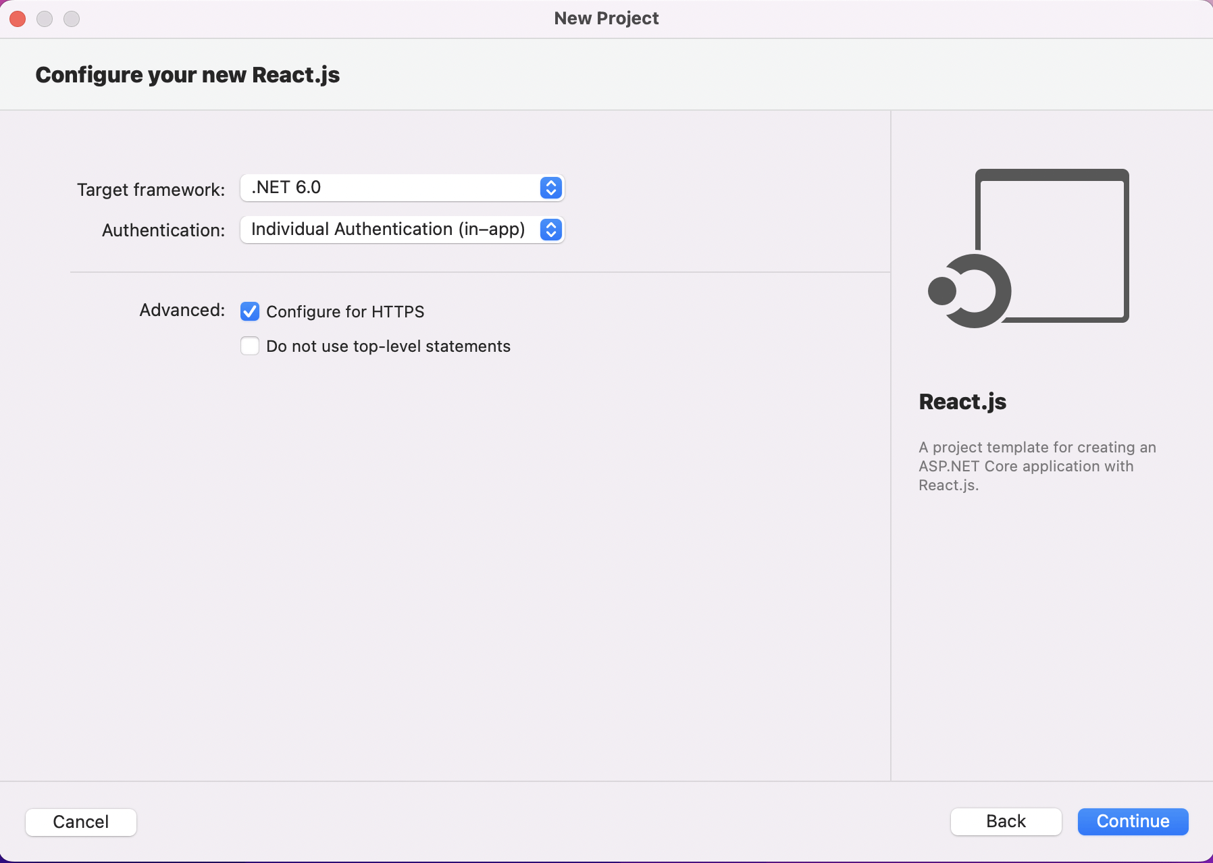Click the Target framework stepper arrows

(551, 188)
